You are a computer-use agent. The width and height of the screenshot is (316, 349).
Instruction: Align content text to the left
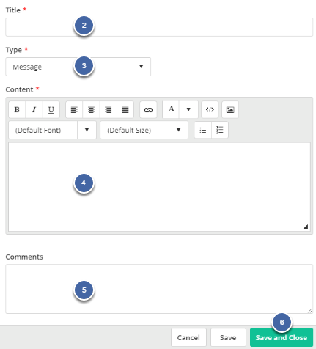(x=74, y=109)
